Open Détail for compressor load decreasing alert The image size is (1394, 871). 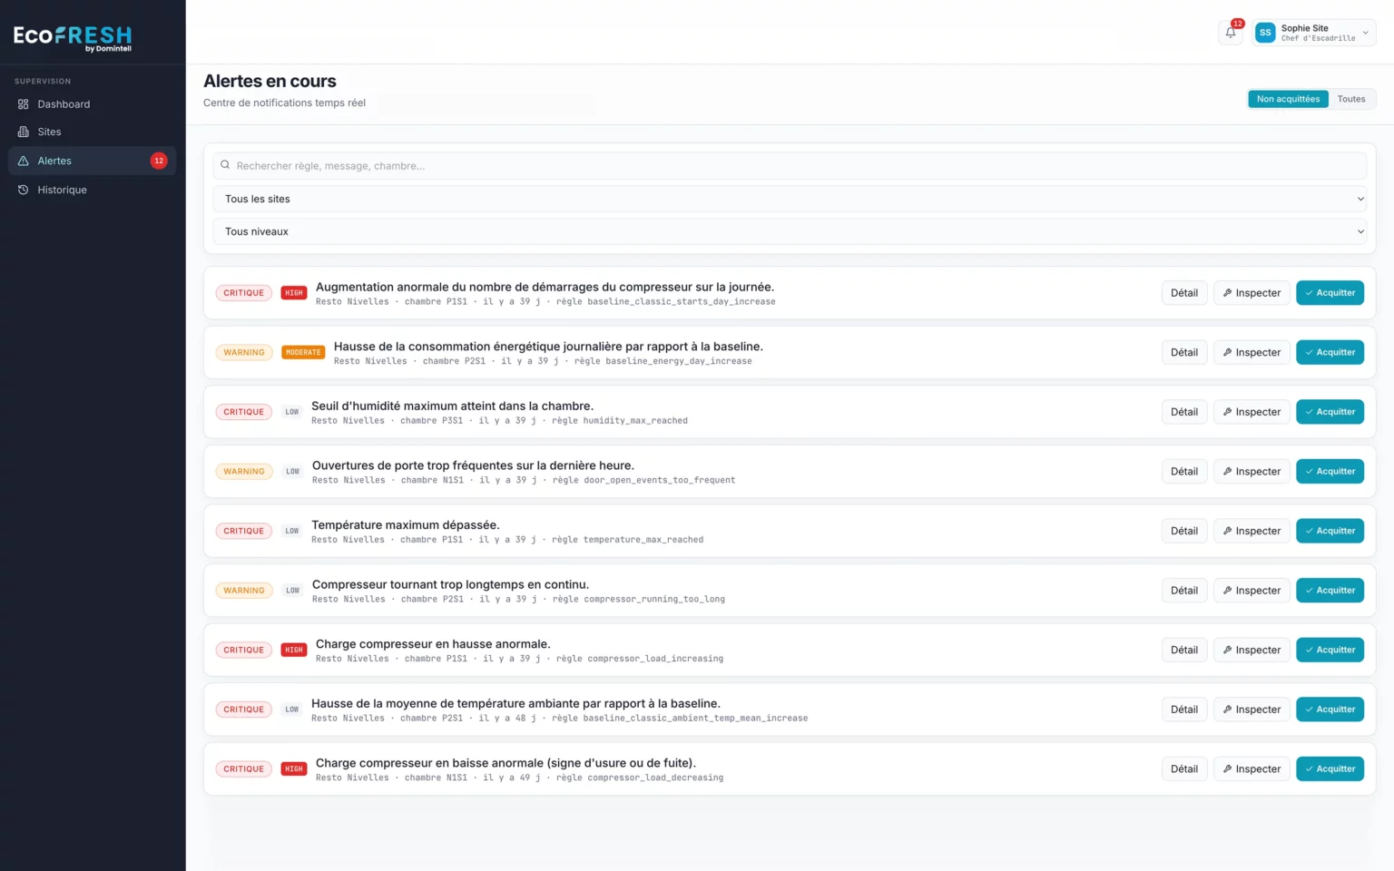click(x=1184, y=768)
